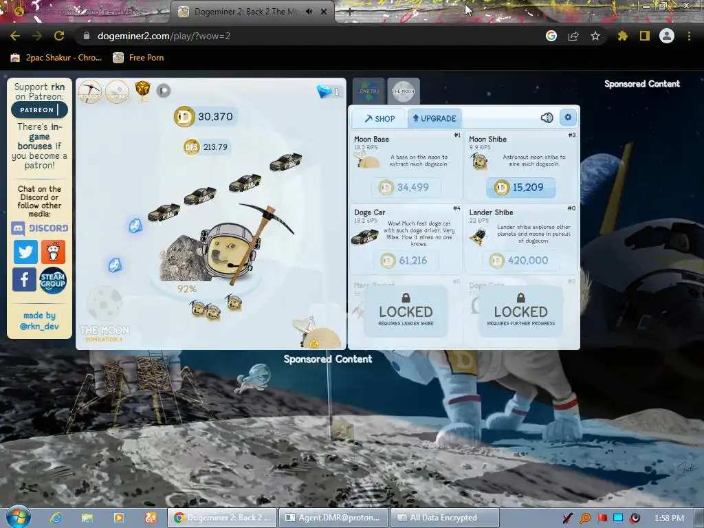This screenshot has height=528, width=704.
Task: Open the Windows Start menu
Action: pyautogui.click(x=18, y=517)
